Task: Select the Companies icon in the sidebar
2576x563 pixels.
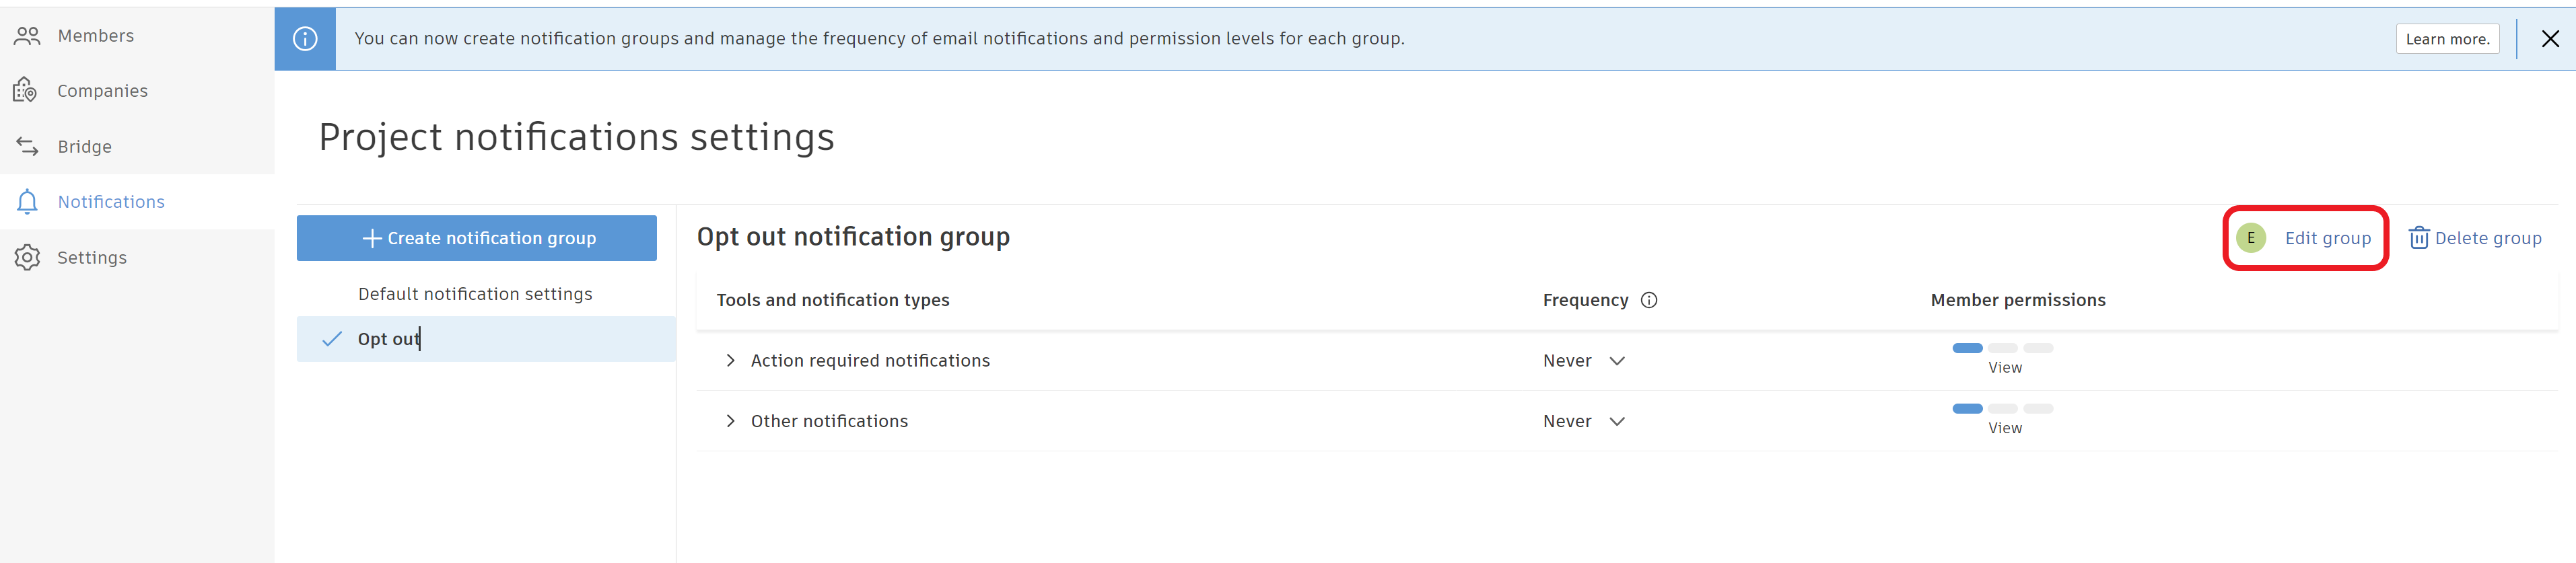Action: pyautogui.click(x=26, y=90)
